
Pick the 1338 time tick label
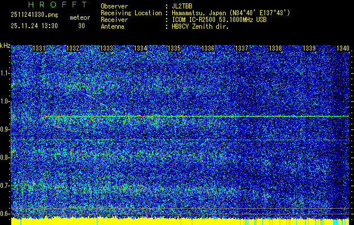[x=275, y=49]
